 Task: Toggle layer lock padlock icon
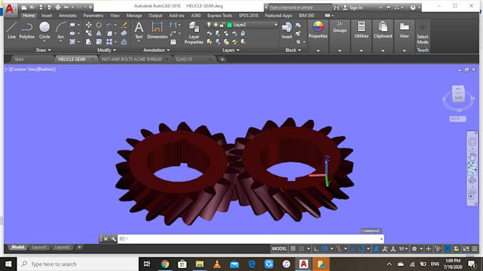tap(222, 25)
